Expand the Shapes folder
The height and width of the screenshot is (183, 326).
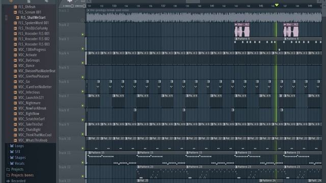pos(18,158)
